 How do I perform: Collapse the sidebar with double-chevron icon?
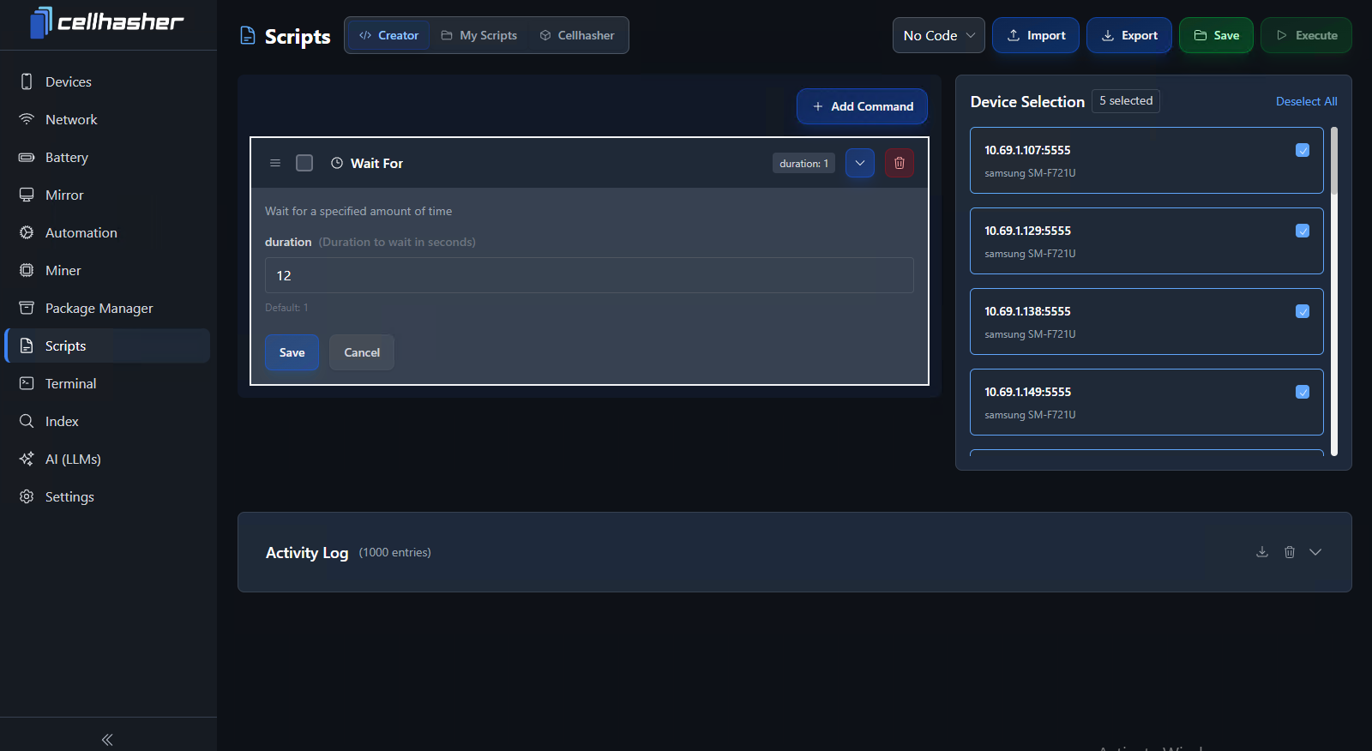click(x=107, y=739)
